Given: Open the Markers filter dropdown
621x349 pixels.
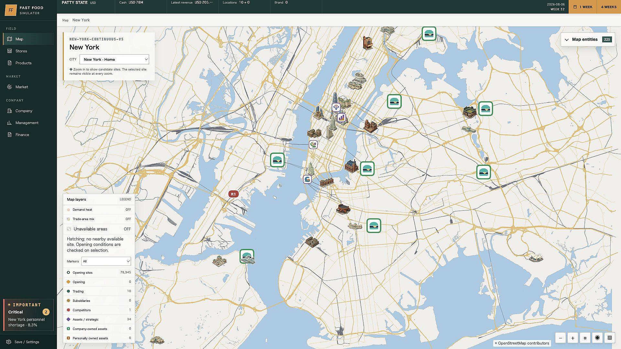Looking at the screenshot, I should point(106,261).
